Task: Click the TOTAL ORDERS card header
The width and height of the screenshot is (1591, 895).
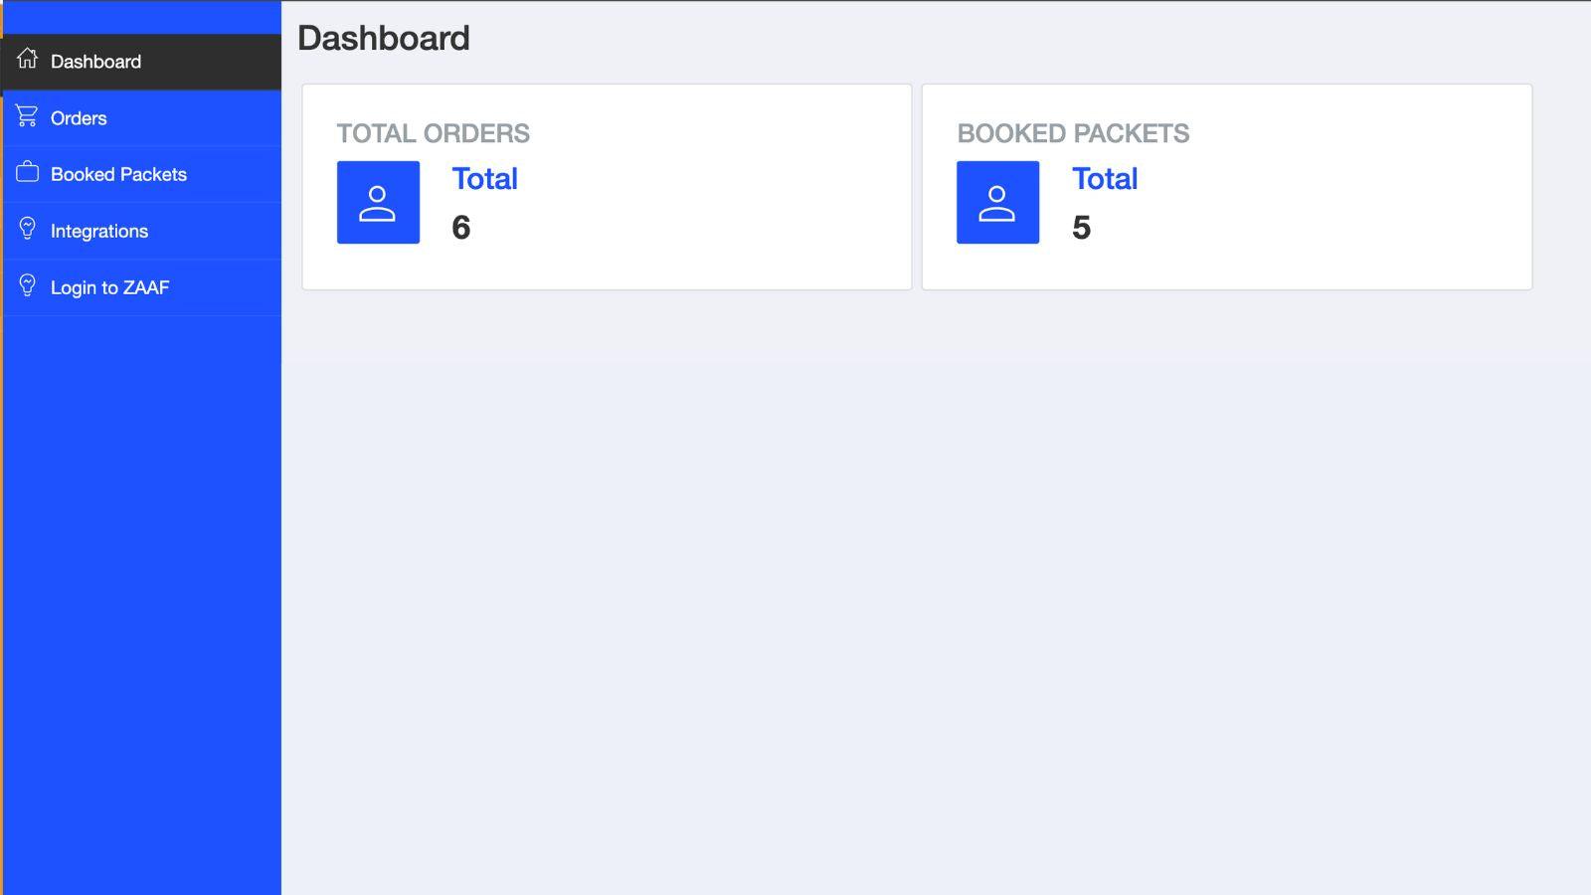Action: (434, 133)
